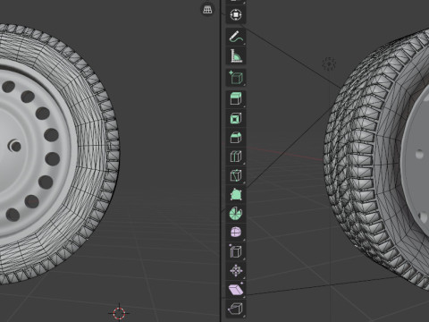Select the Rip Region tool
The width and height of the screenshot is (429, 322).
236,309
